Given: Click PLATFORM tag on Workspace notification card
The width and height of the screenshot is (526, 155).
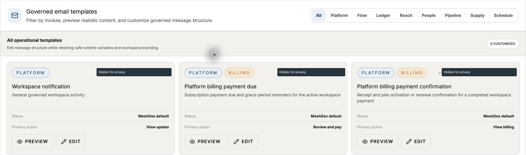Looking at the screenshot, I should (31, 73).
